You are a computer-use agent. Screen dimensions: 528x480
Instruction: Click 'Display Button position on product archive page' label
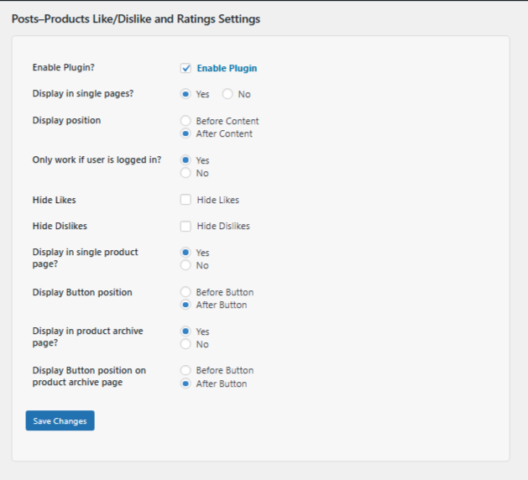tap(89, 376)
